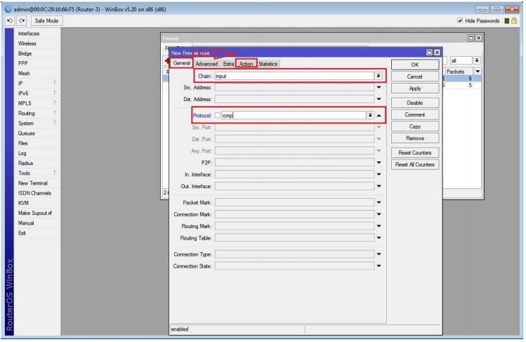Switch to the Advanced tab
Viewport: 526px width, 342px height.
[x=206, y=64]
